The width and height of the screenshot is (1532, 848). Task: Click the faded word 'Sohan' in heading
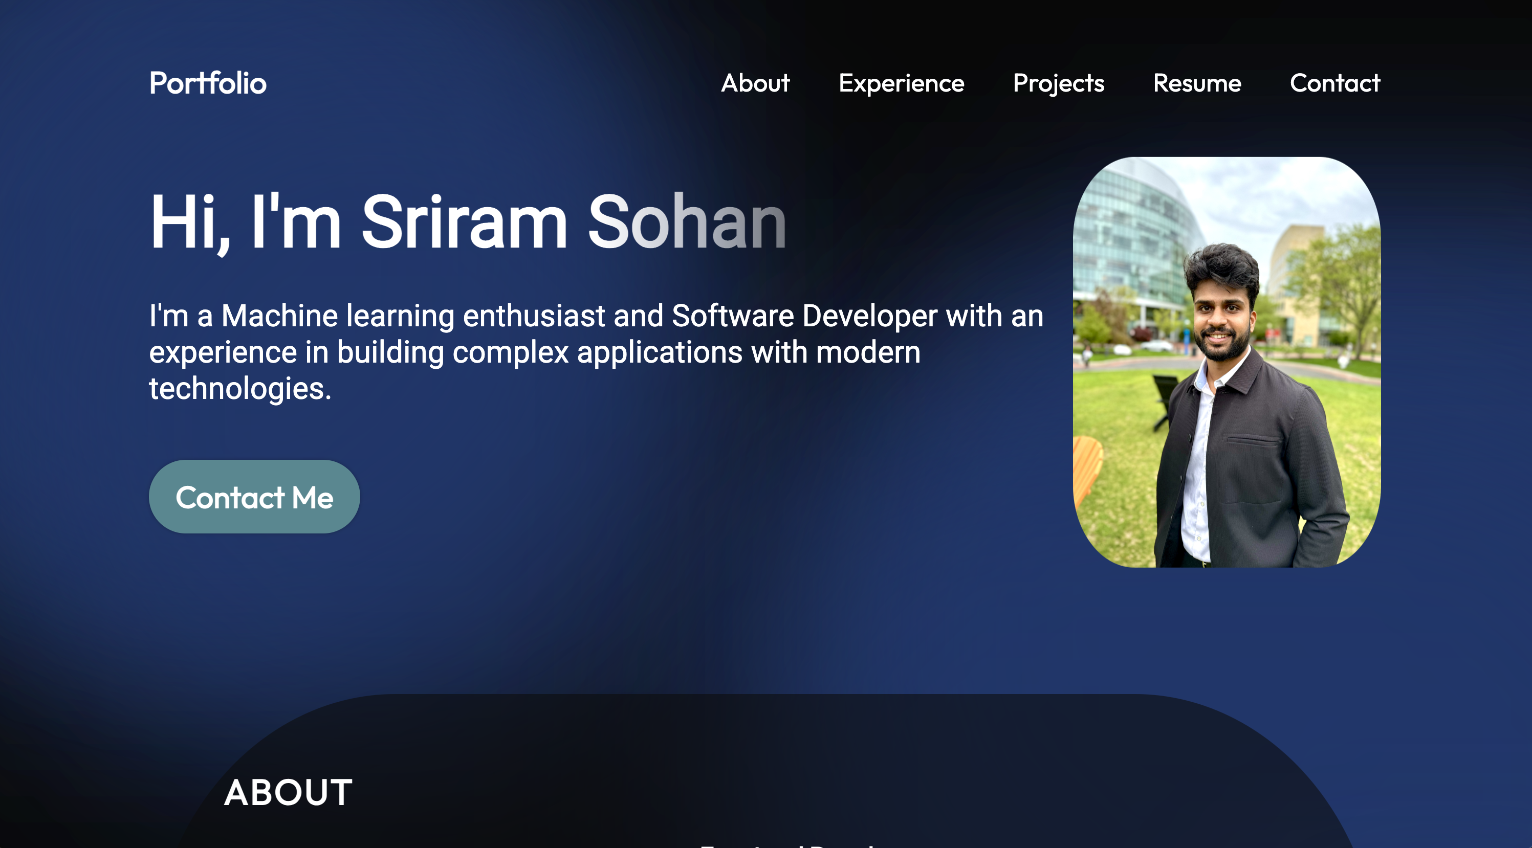687,221
